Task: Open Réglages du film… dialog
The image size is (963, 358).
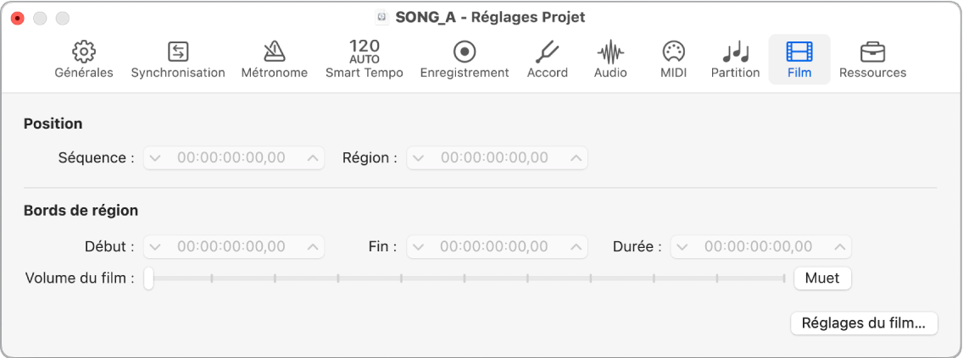Action: (864, 323)
